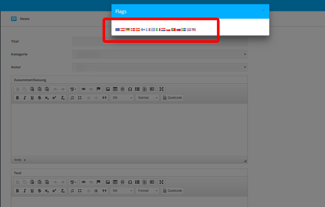Click insert image icon in Text editor
This screenshot has height=207, width=325.
click(108, 182)
